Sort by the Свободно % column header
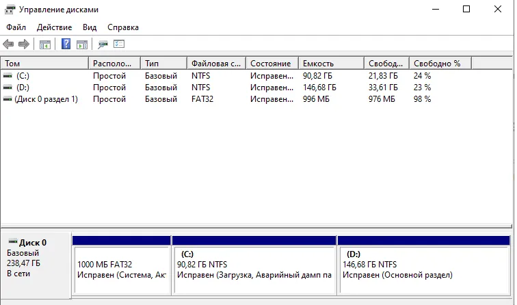517x305 pixels. (441, 64)
